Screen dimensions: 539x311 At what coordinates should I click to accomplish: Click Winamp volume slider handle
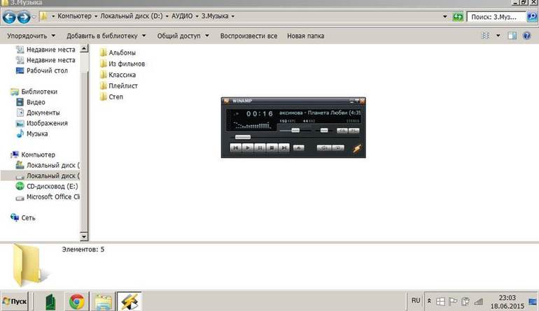(295, 131)
